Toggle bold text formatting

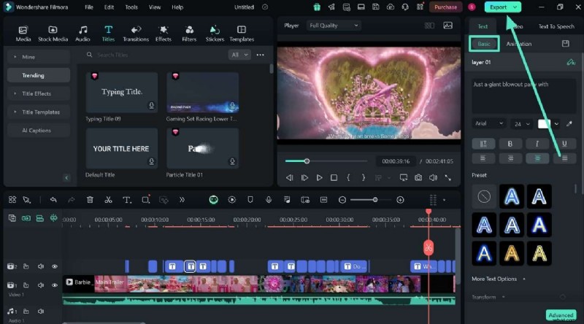510,143
